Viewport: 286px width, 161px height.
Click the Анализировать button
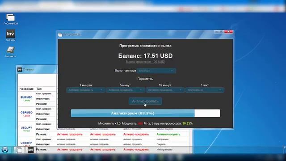coord(145,101)
